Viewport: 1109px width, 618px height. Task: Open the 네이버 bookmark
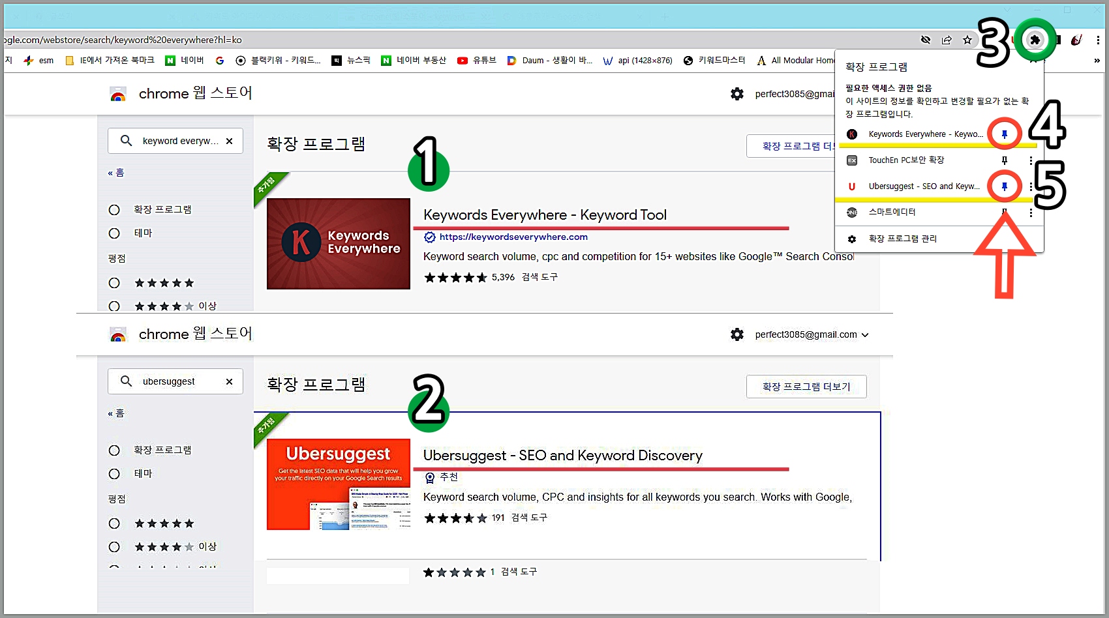pyautogui.click(x=185, y=61)
